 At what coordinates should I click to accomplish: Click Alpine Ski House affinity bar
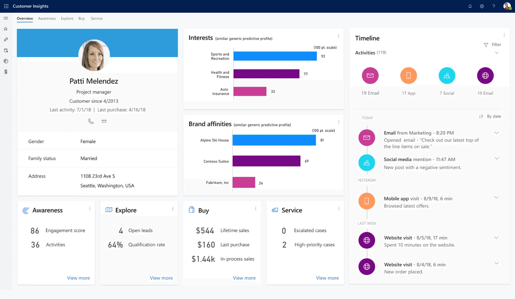tap(274, 140)
